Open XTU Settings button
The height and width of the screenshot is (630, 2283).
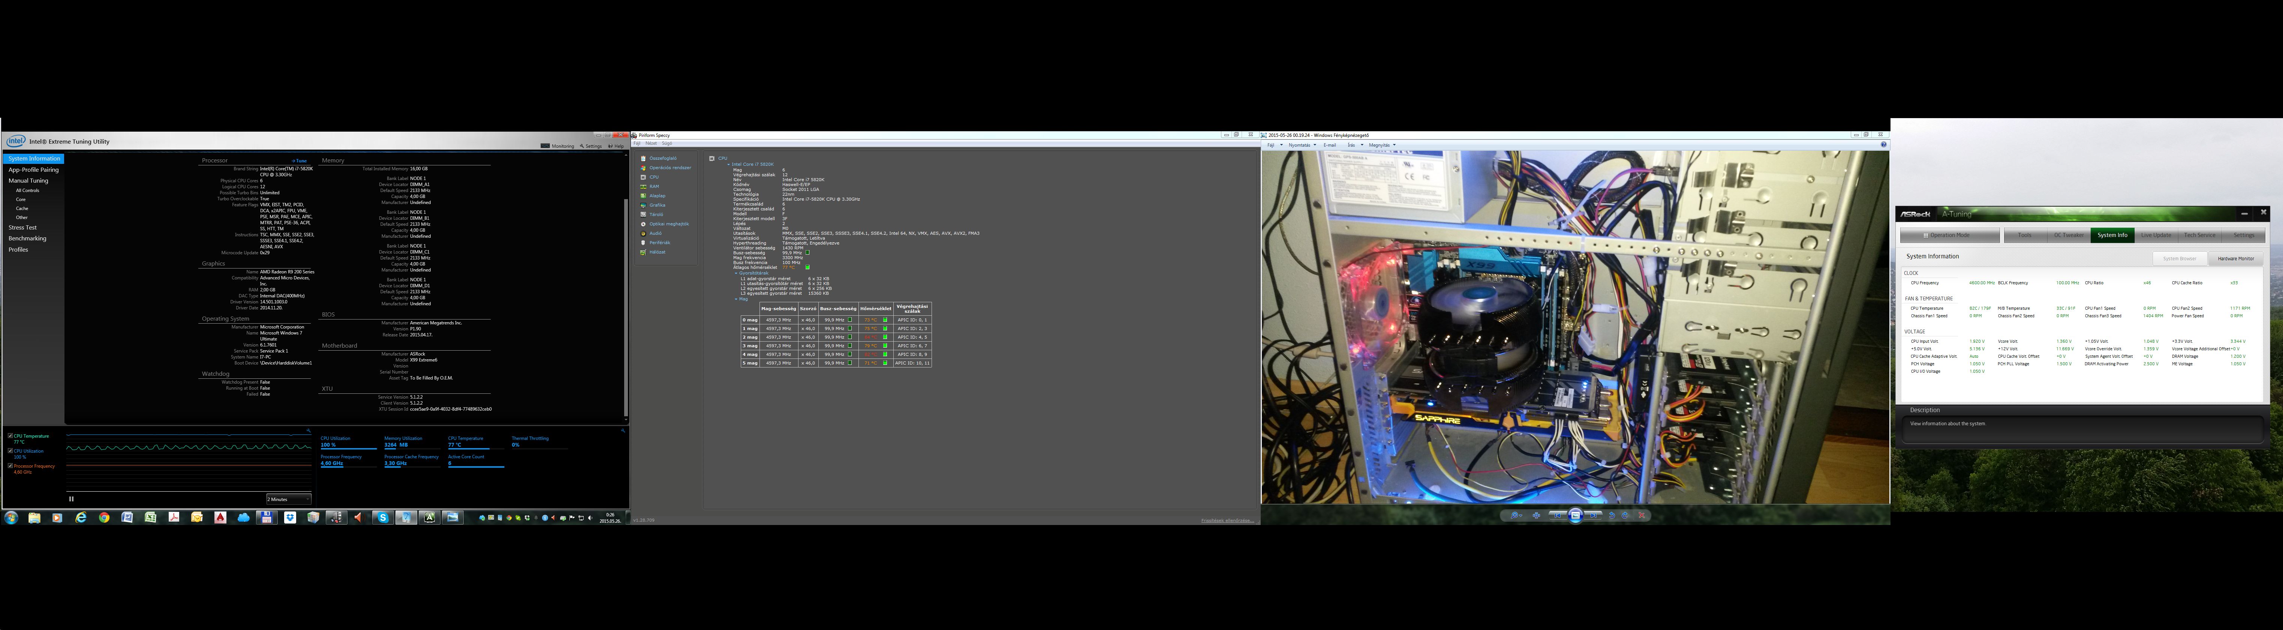tap(591, 146)
